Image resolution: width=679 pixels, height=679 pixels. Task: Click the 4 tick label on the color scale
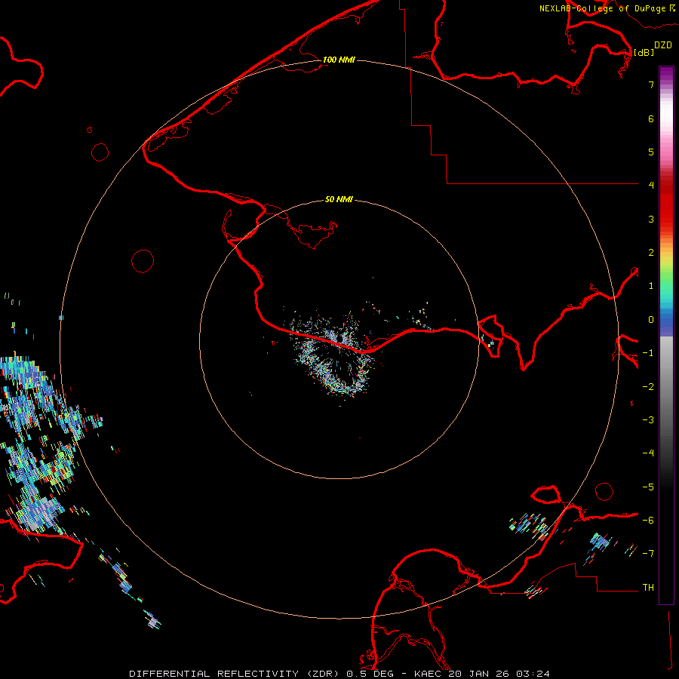click(x=651, y=185)
